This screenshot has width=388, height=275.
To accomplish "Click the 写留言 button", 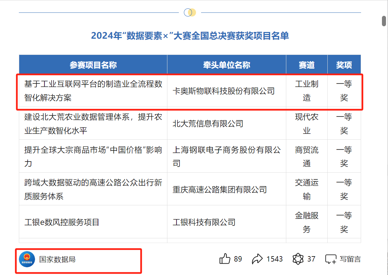I will (x=350, y=259).
